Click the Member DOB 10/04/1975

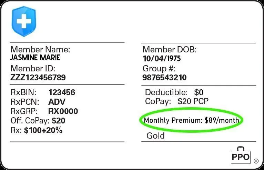coord(162,59)
